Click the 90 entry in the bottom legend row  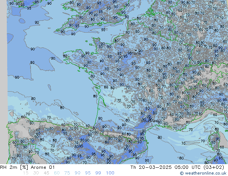point(78,173)
